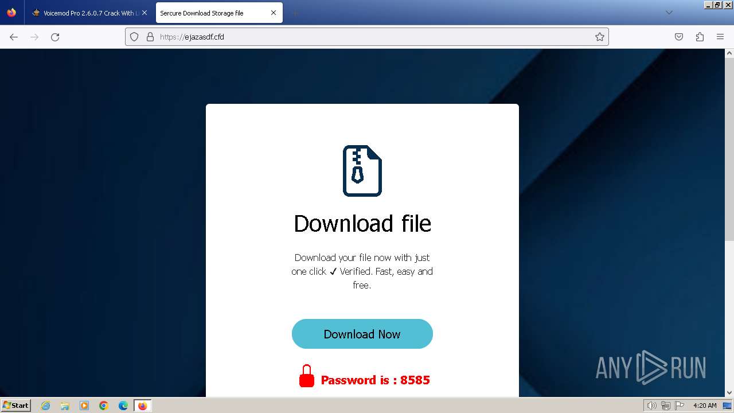The width and height of the screenshot is (734, 413).
Task: Open Windows Media Player from taskbar
Action: point(84,406)
